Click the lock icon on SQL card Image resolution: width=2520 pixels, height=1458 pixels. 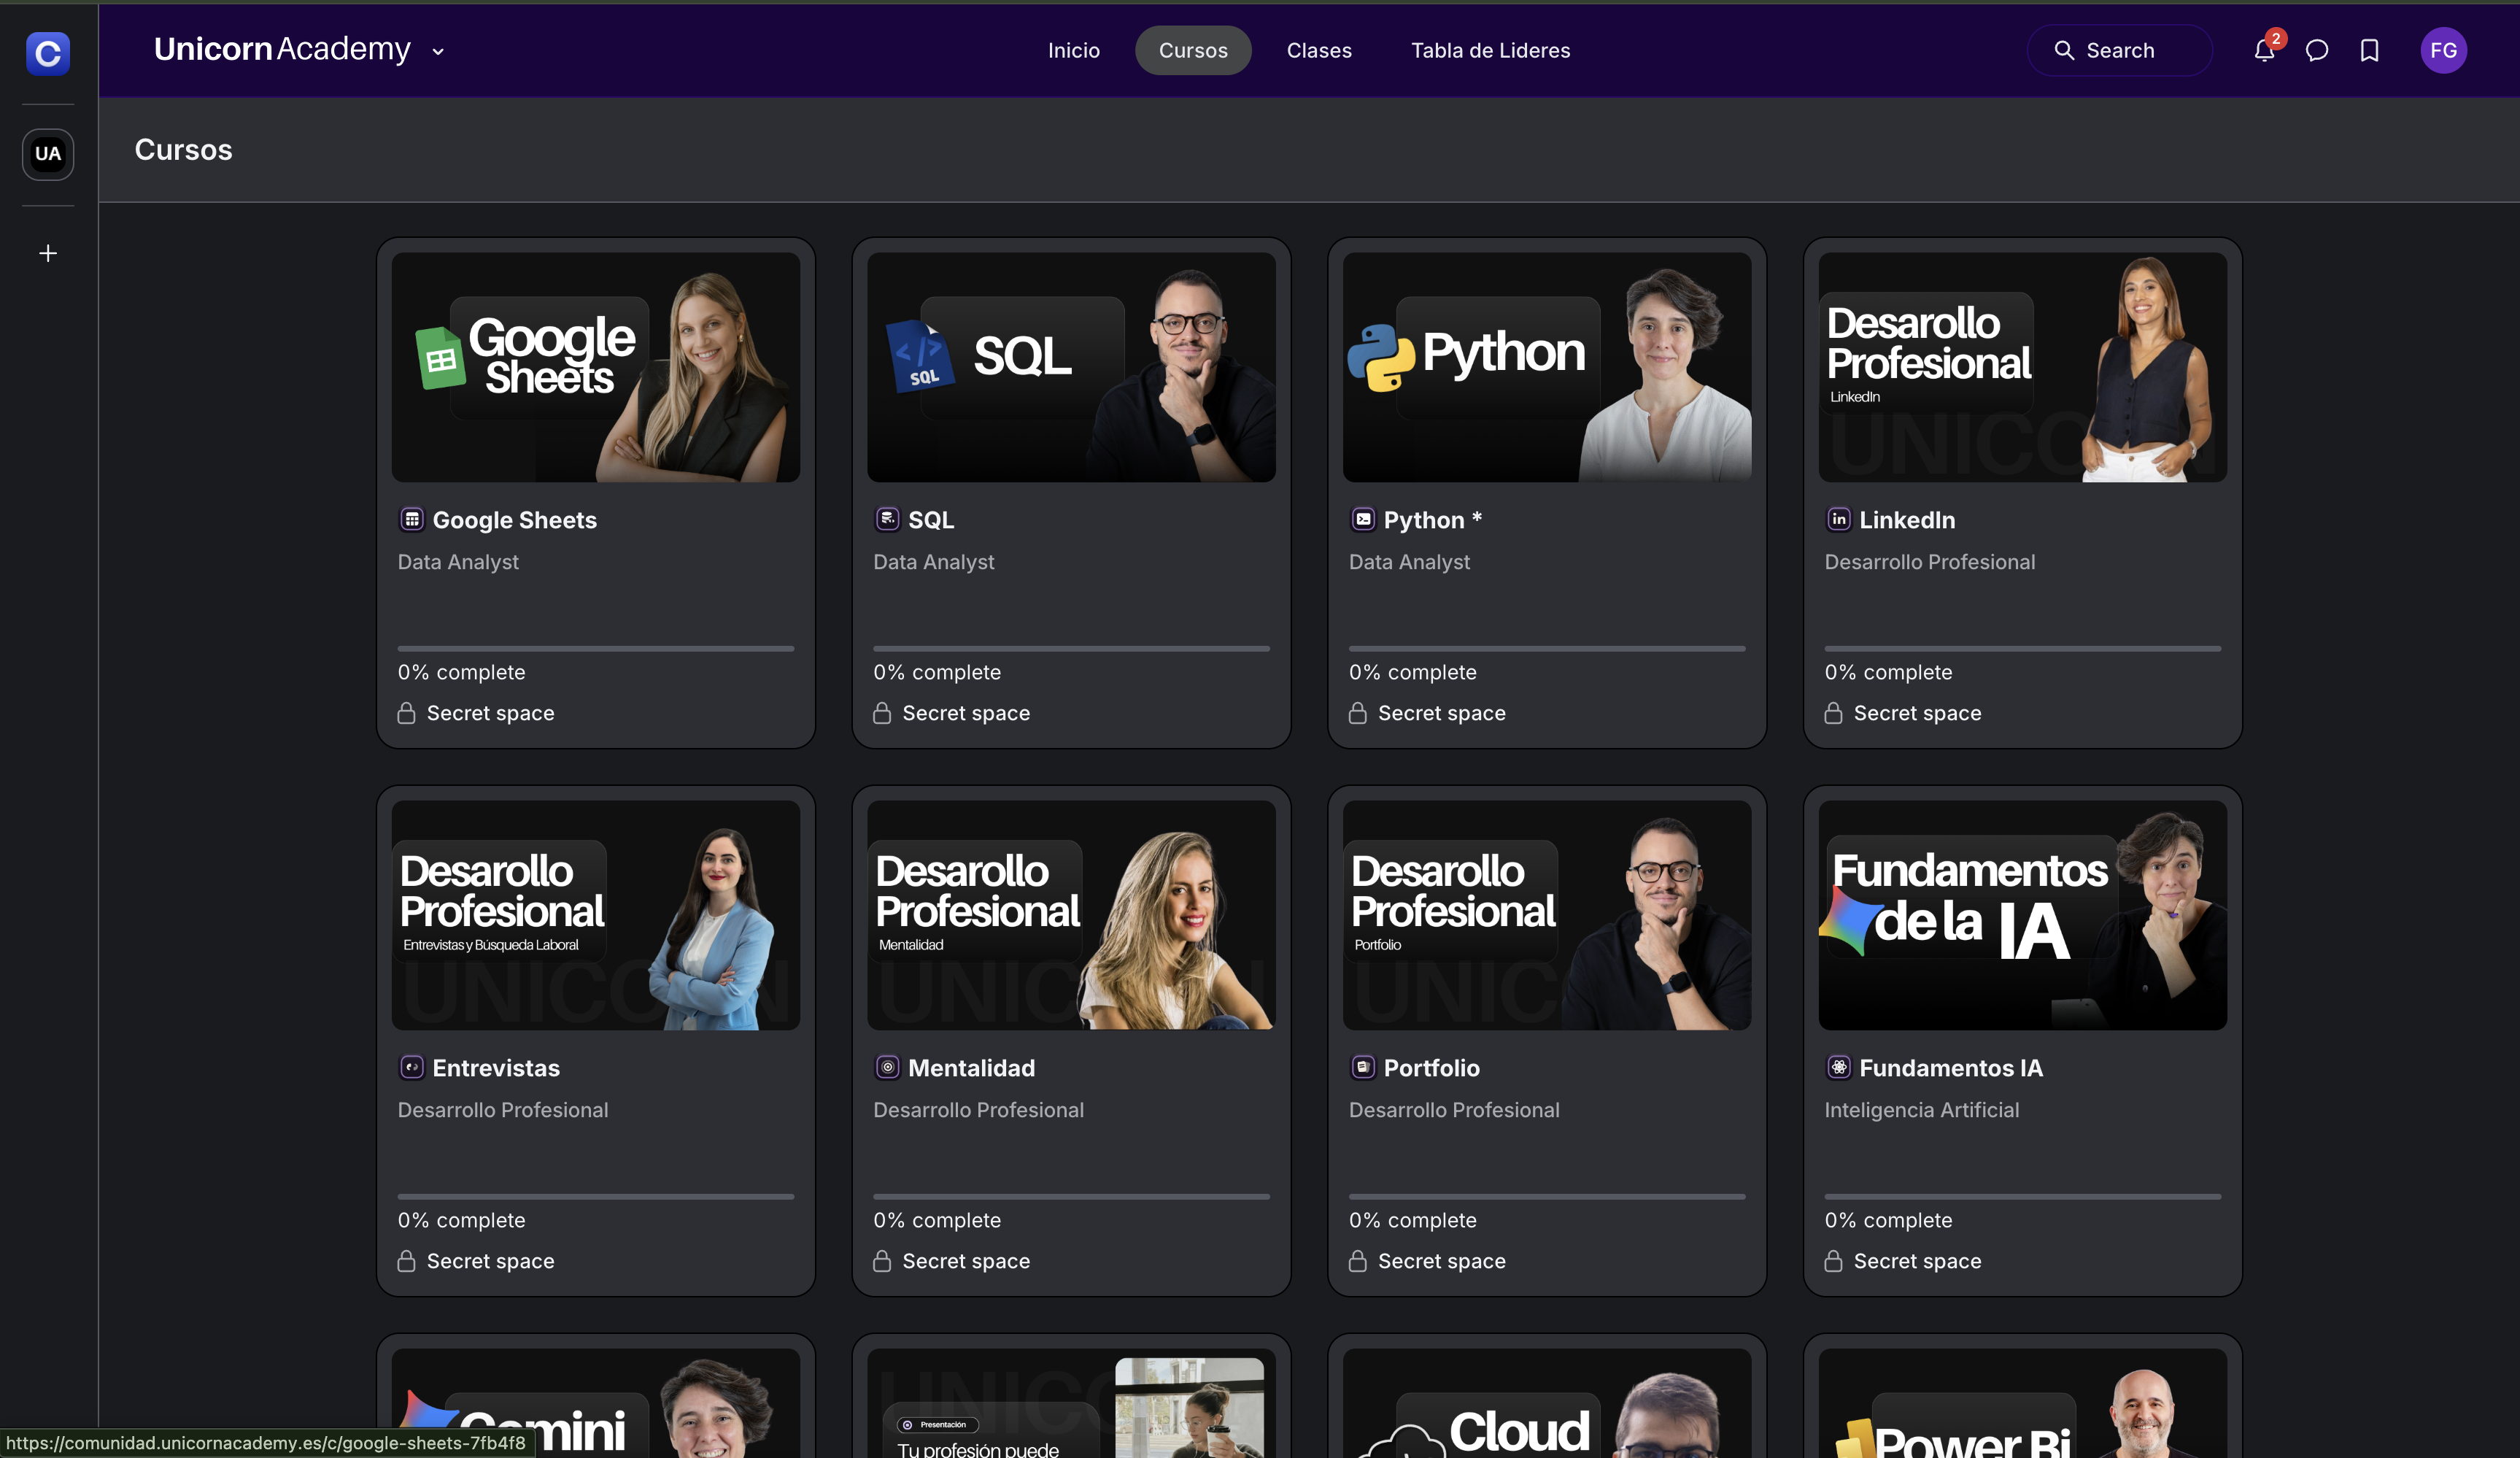(882, 713)
